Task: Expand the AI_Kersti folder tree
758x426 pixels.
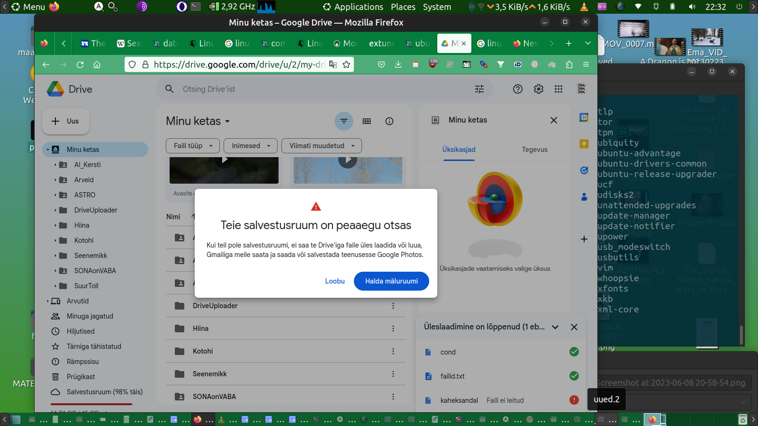Action: pyautogui.click(x=55, y=165)
